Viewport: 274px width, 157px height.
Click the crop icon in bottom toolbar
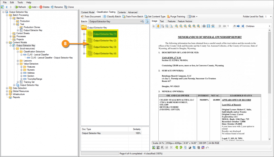click(194, 147)
